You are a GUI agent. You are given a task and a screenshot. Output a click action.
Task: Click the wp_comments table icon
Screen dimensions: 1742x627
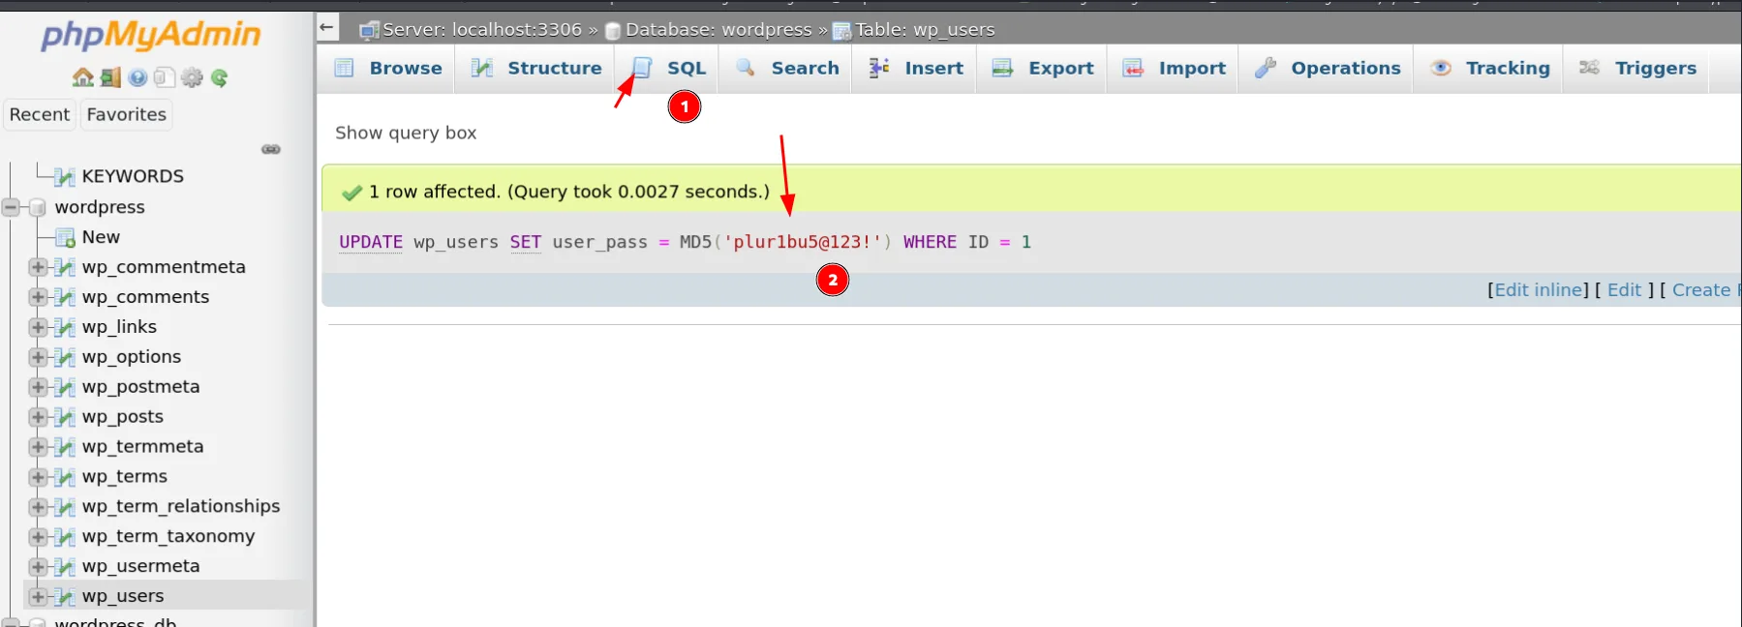(65, 297)
